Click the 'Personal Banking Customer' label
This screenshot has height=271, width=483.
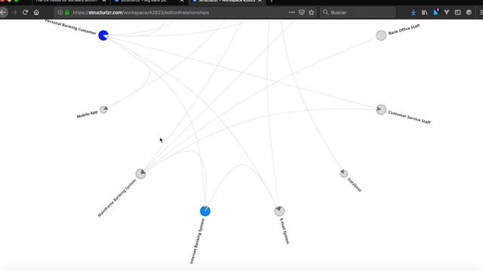pos(70,27)
